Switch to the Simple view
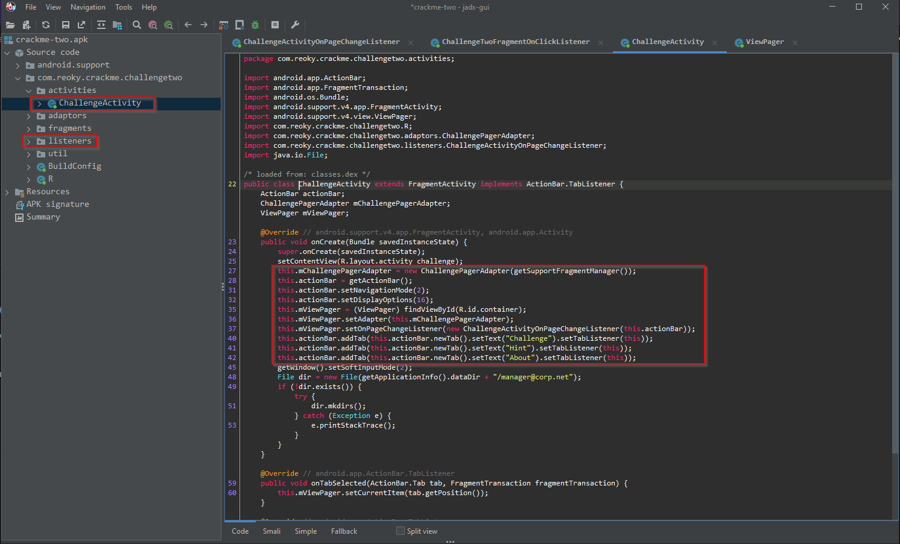Viewport: 900px width, 544px height. tap(306, 531)
